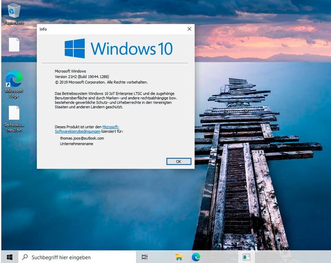Select the Textdoku... (neu).txt desktop file
Viewport: 331px width, 263px height.
pos(14,119)
